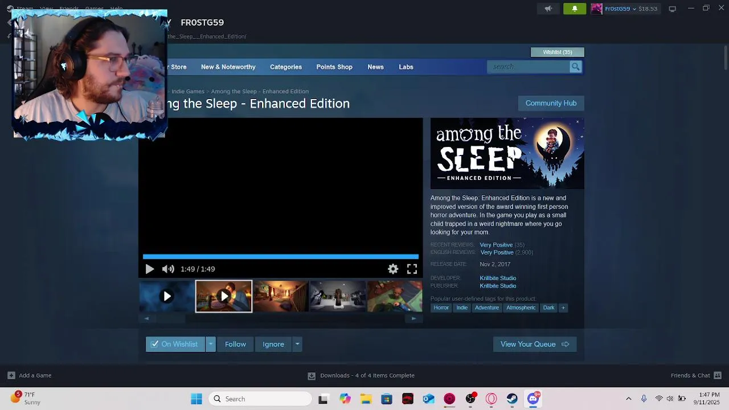This screenshot has width=729, height=410.
Task: Click the Indie tag
Action: (462, 307)
